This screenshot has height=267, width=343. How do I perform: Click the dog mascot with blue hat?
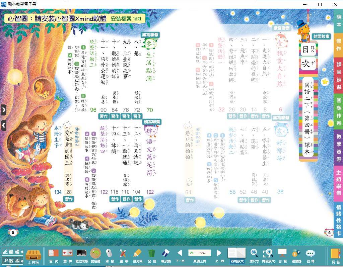tap(303, 30)
